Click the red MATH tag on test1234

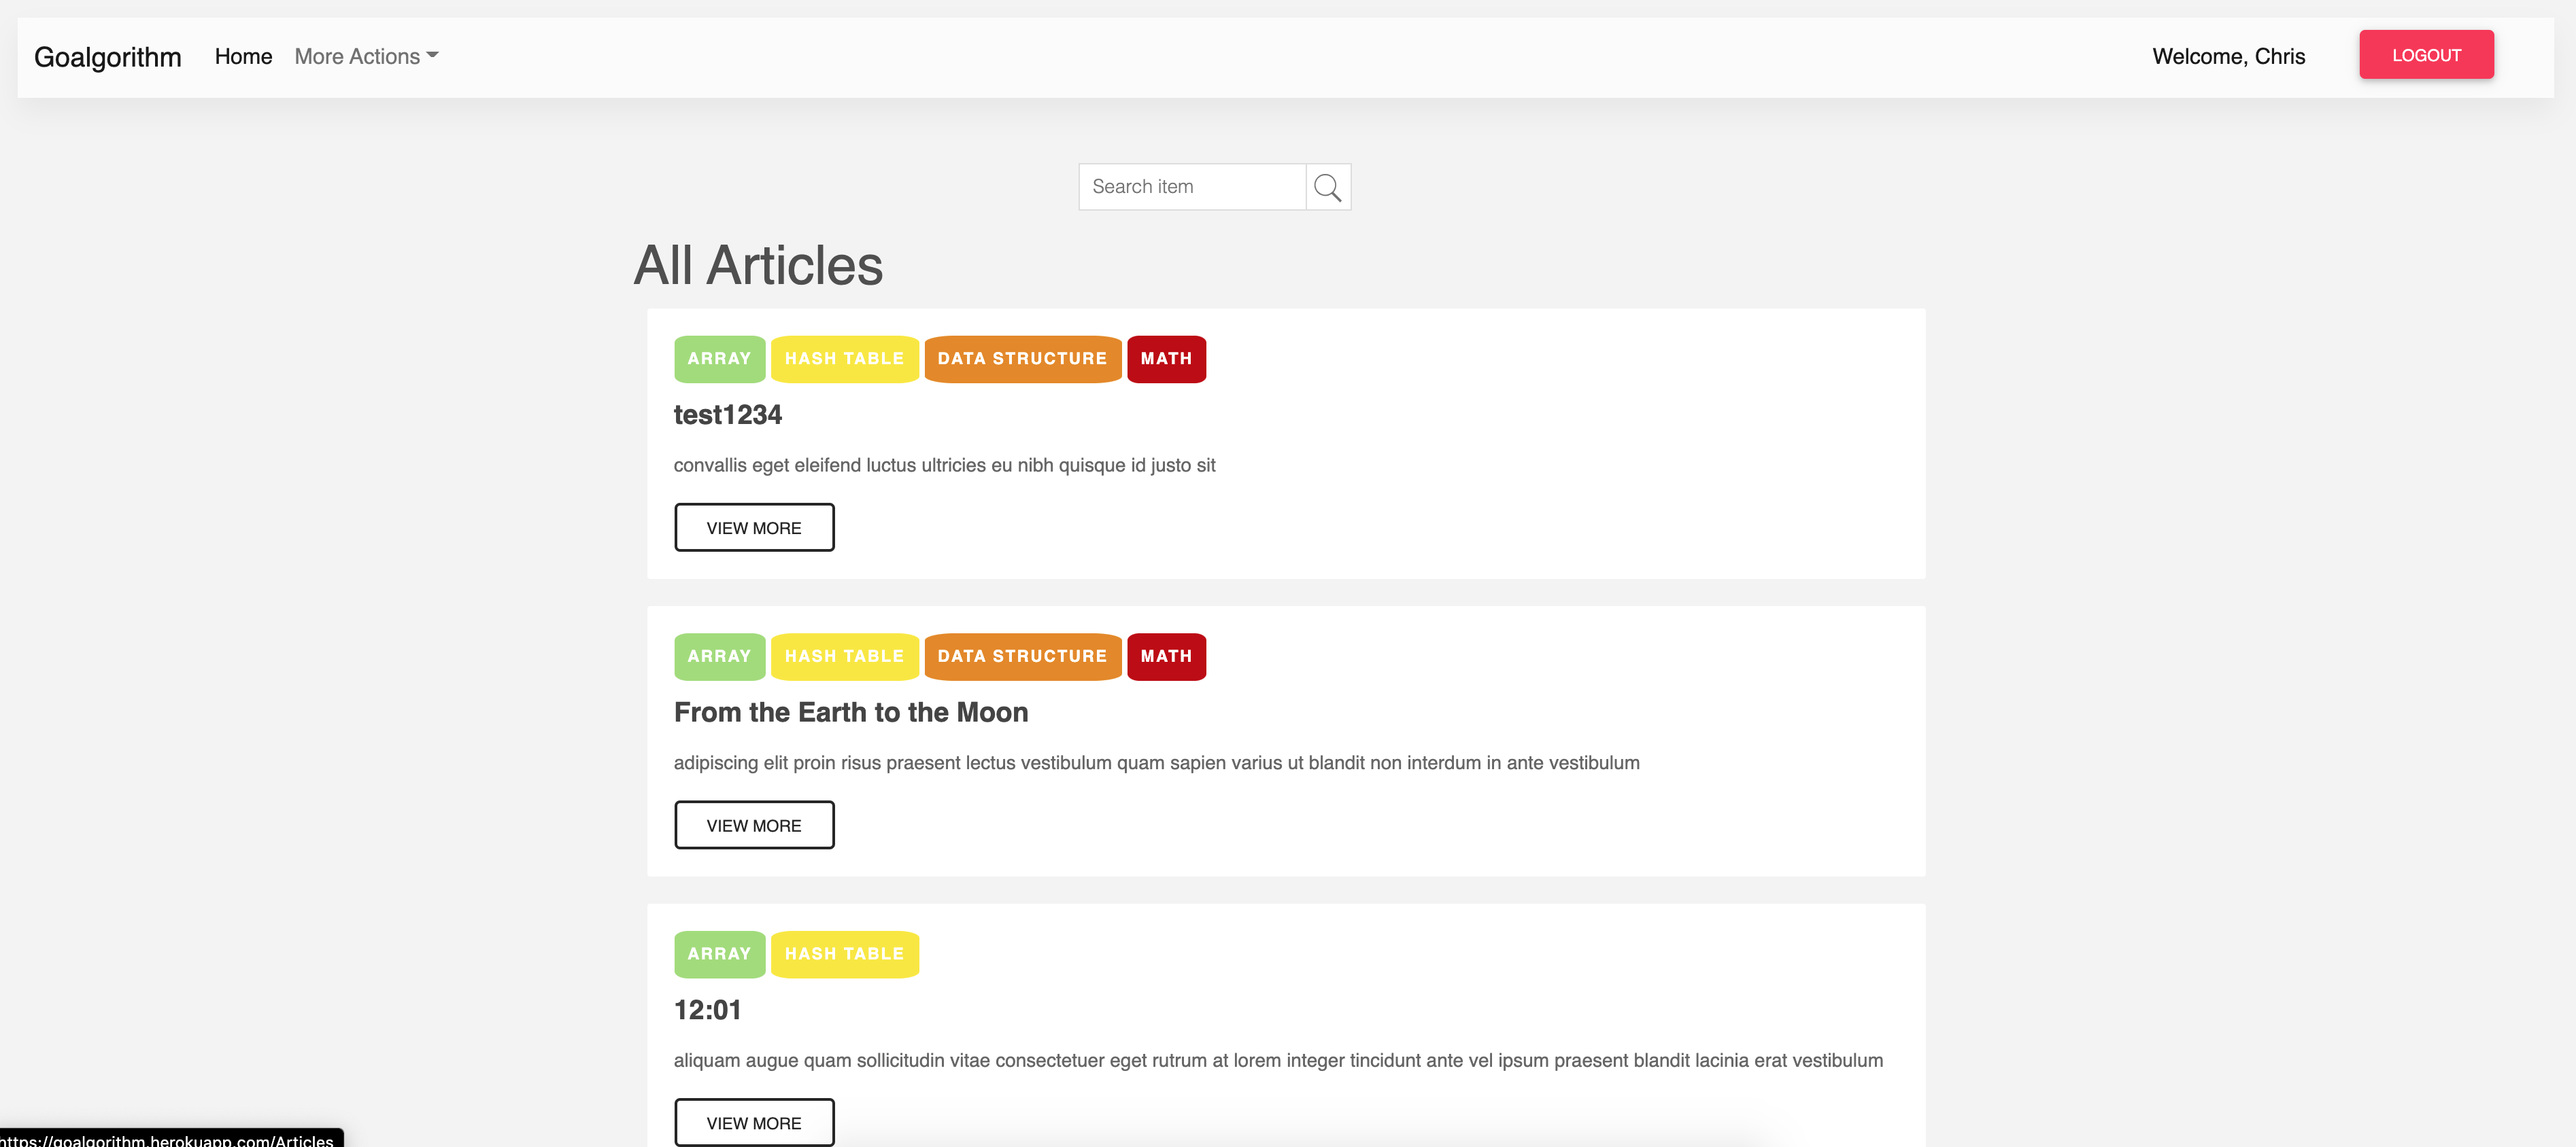point(1165,359)
